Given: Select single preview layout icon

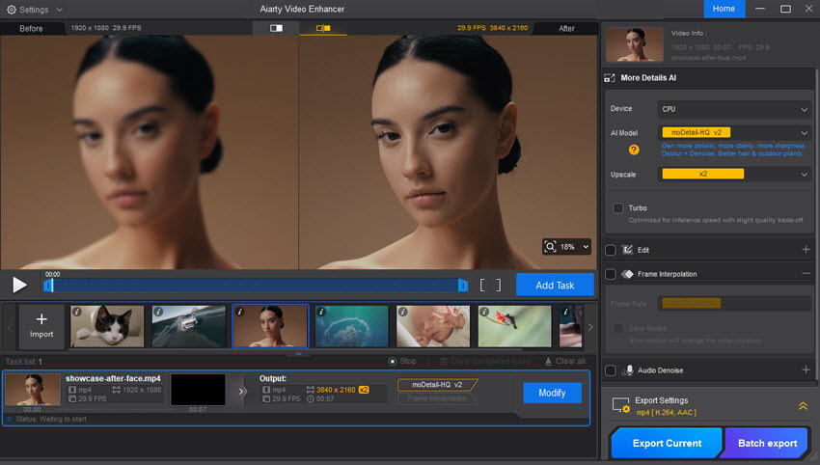Looking at the screenshot, I should click(x=276, y=28).
